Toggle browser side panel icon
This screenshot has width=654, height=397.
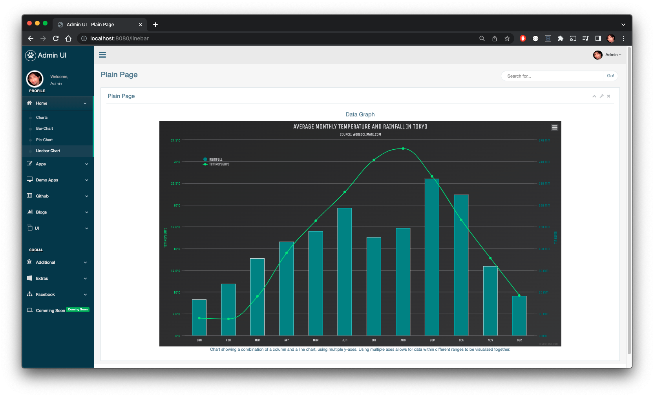(598, 38)
